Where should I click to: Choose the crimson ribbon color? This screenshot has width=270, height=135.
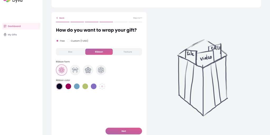click(x=68, y=86)
